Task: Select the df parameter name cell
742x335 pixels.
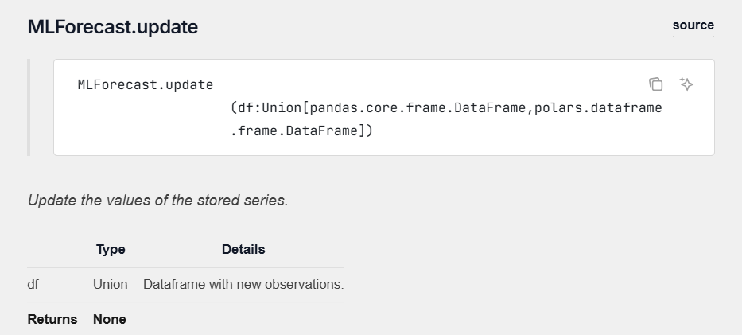Action: (x=33, y=284)
